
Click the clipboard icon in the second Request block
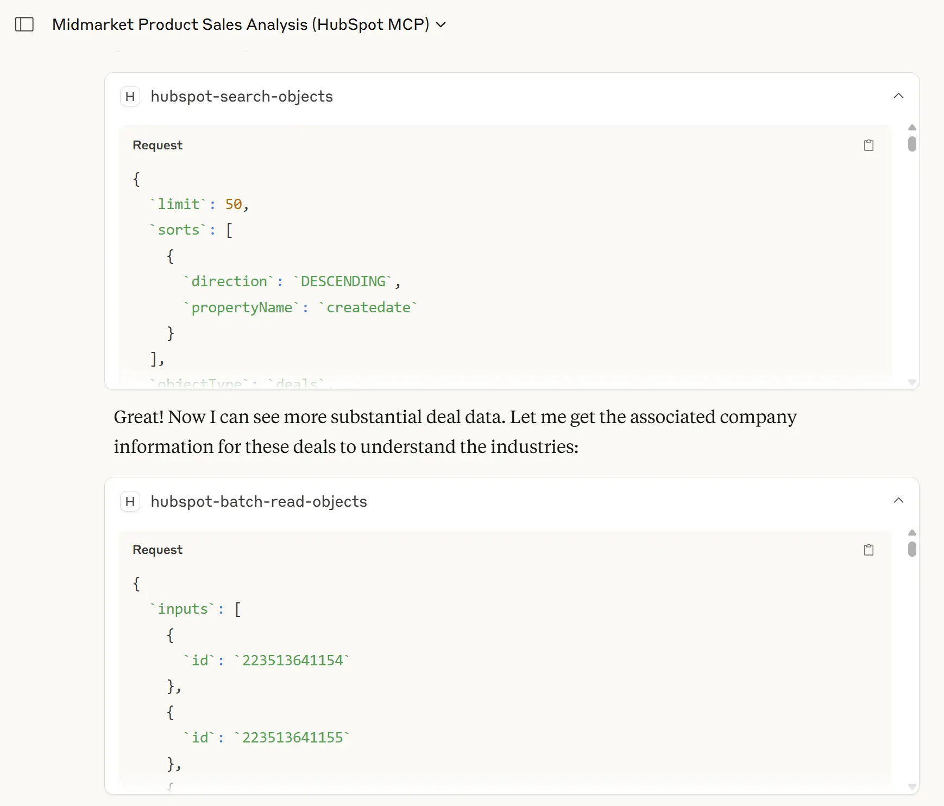click(868, 550)
